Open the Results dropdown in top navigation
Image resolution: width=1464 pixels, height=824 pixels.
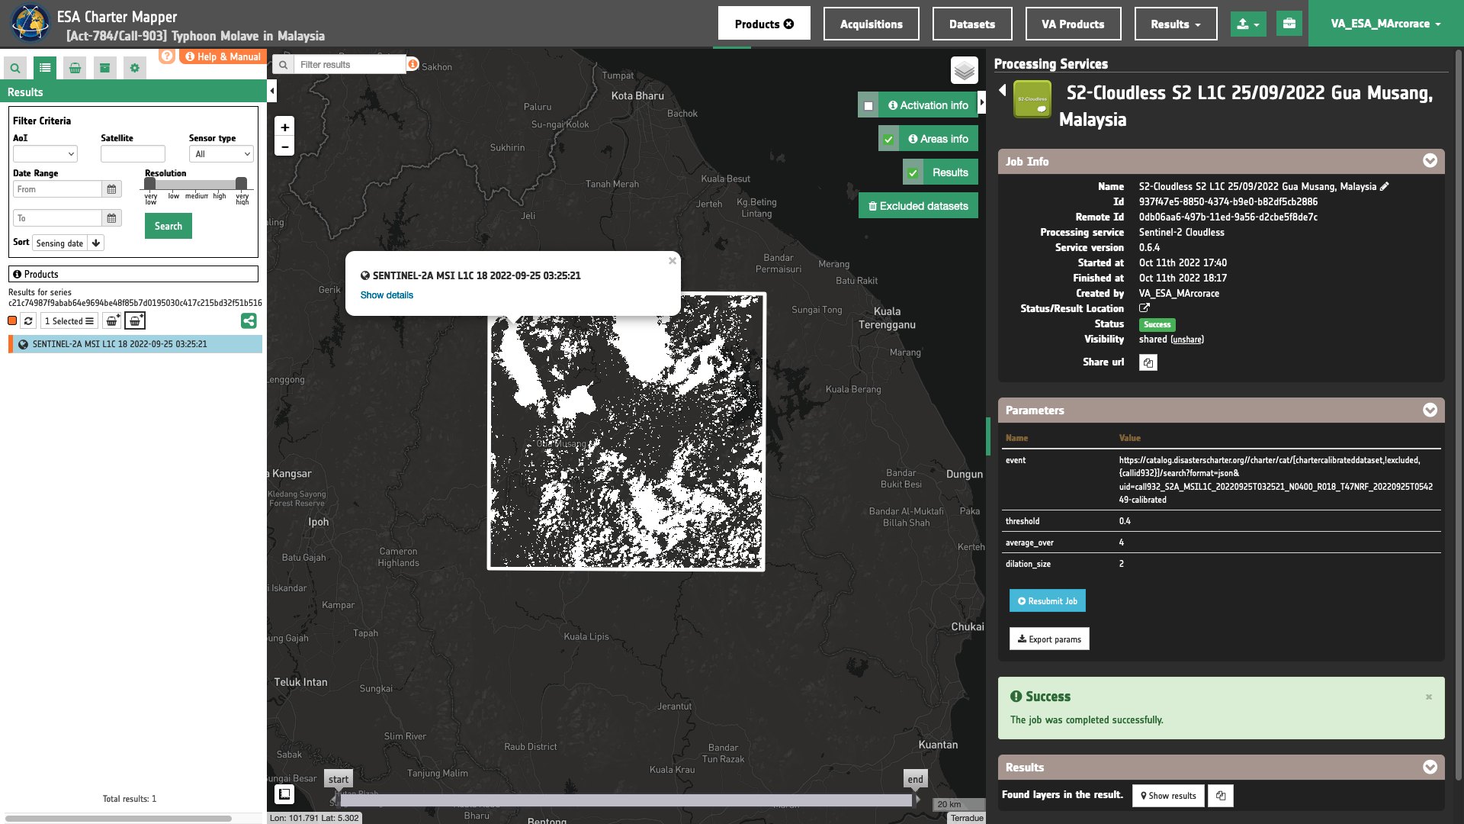pos(1176,24)
